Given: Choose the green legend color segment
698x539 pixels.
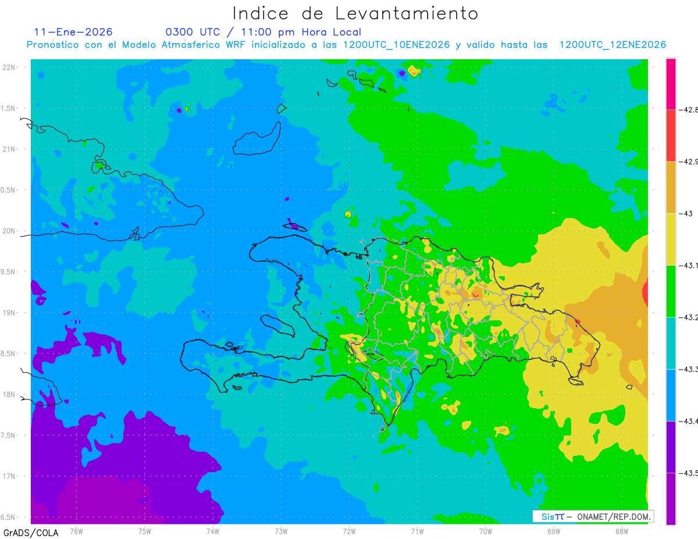Looking at the screenshot, I should 671,291.
